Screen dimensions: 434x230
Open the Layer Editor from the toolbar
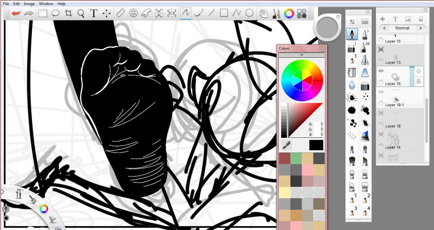pyautogui.click(x=263, y=13)
